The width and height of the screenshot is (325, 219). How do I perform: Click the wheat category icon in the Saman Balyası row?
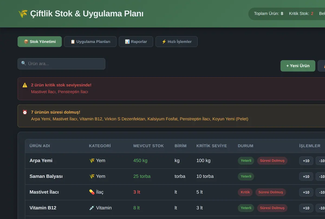click(92, 176)
